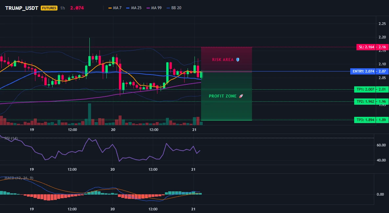This screenshot has height=213, width=389.
Task: Click date 20 on main chart time axis
Action: (x=113, y=130)
